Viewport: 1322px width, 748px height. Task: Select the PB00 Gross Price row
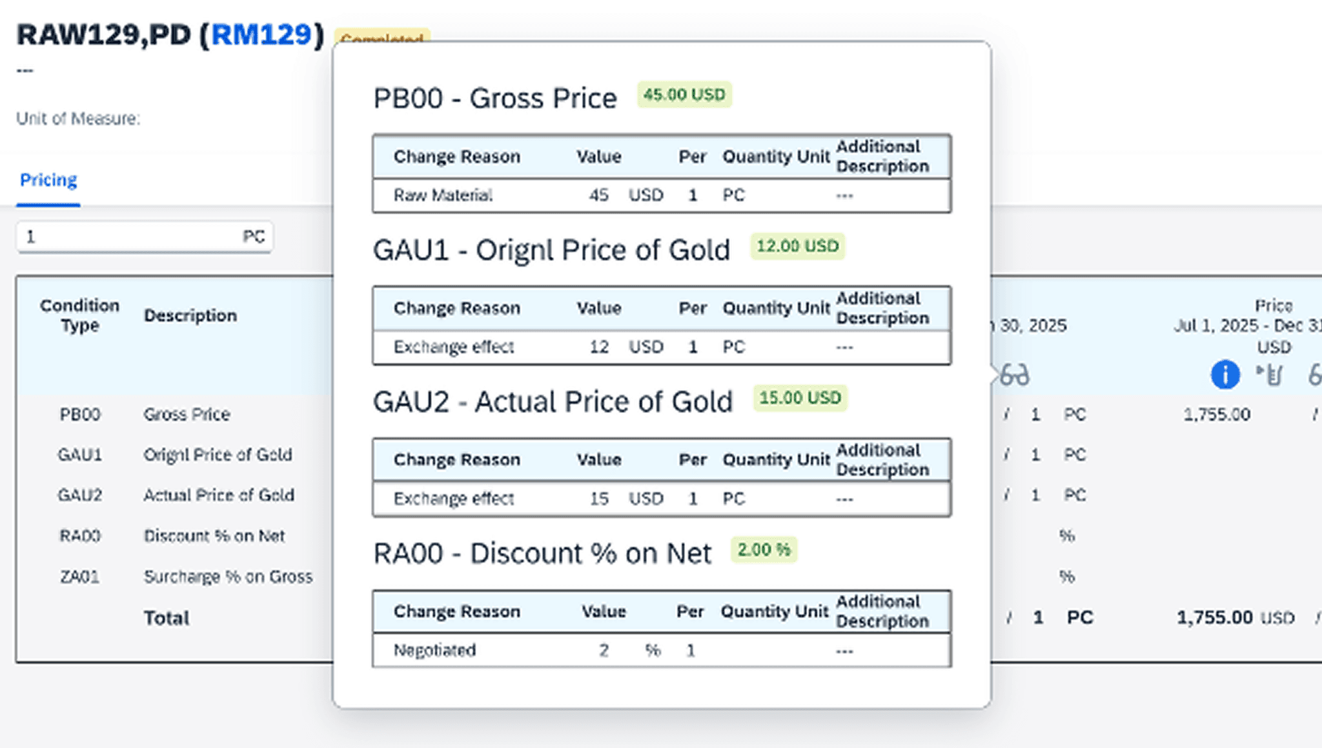(x=187, y=414)
